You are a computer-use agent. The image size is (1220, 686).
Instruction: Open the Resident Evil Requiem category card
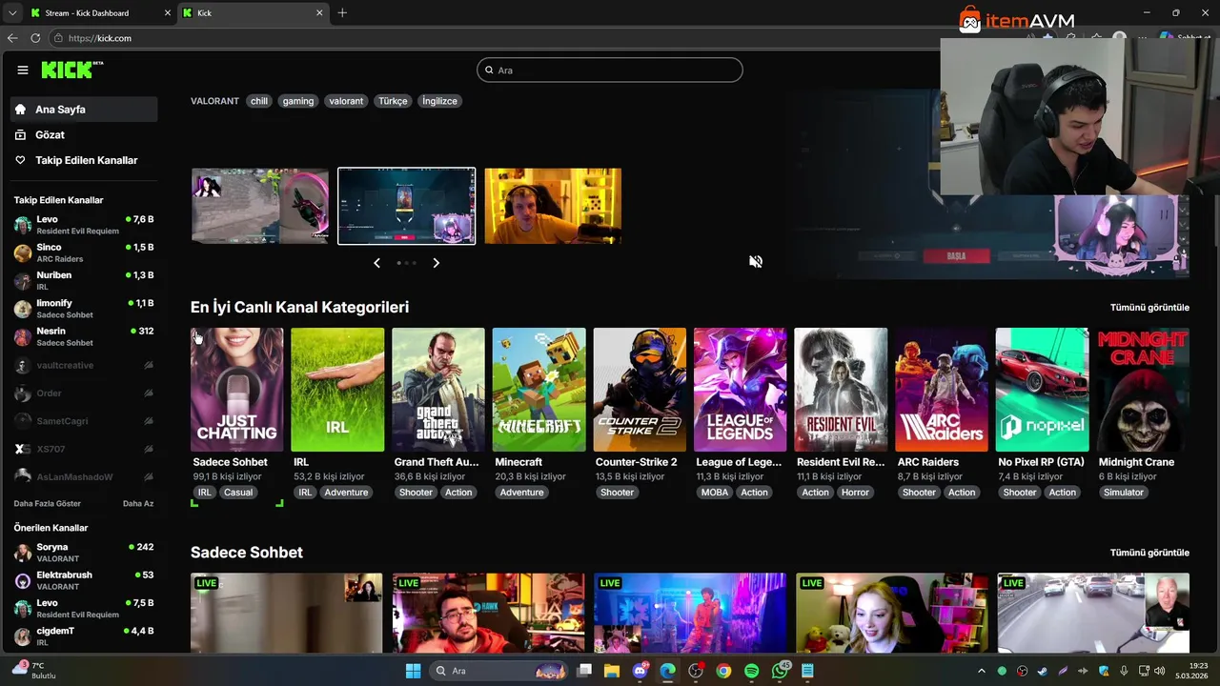pos(841,390)
